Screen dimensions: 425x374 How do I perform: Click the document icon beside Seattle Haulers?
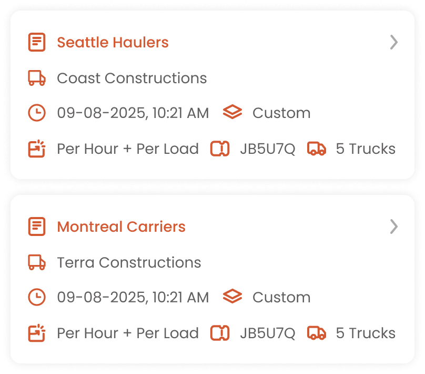tap(36, 42)
